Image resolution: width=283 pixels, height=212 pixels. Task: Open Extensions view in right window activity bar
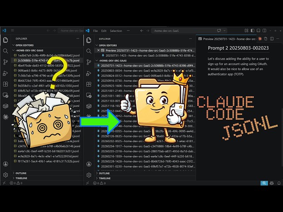(x=88, y=84)
